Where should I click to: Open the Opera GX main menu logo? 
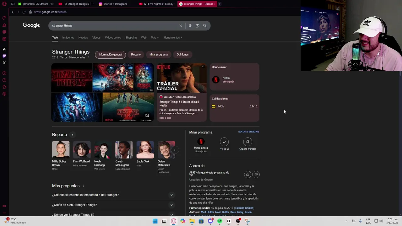click(4, 4)
